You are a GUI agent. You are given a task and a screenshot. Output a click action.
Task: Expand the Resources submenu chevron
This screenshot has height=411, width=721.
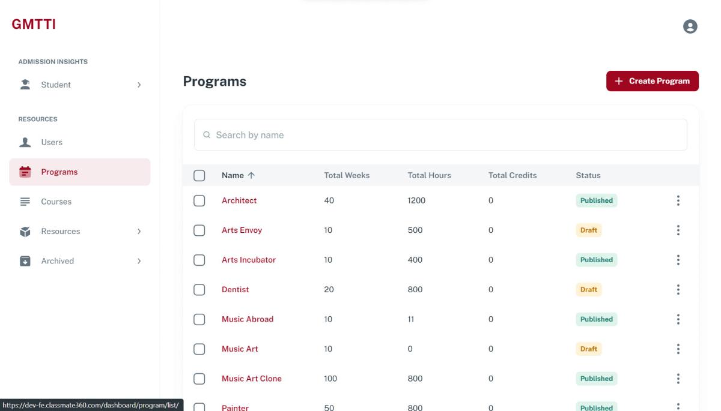tap(139, 231)
